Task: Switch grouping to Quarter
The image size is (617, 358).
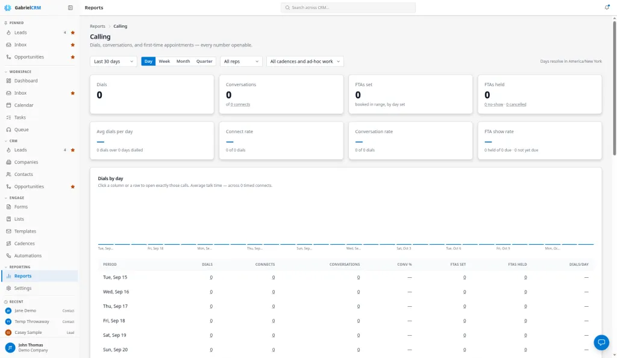Action: point(204,61)
